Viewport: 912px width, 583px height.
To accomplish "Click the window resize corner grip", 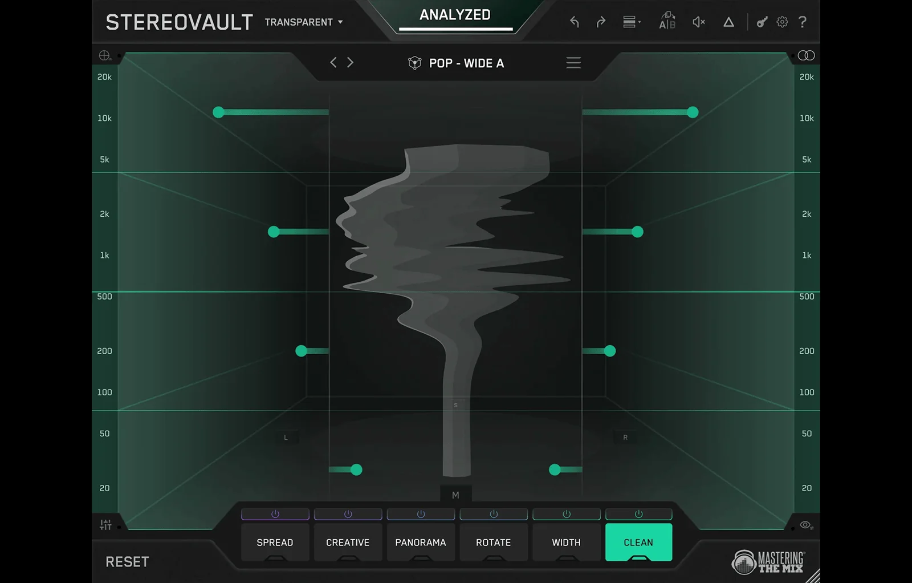I will pyautogui.click(x=813, y=576).
